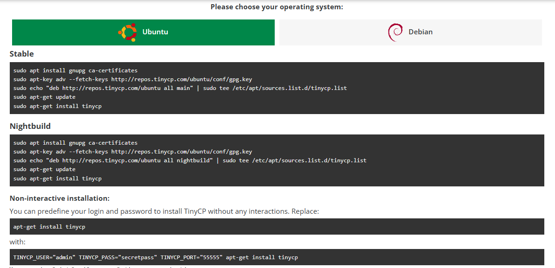Click the Non-interactive installation heading

pos(60,198)
